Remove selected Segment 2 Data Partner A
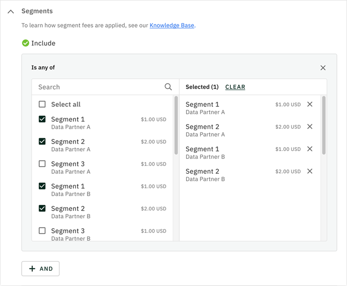The image size is (347, 286). click(310, 127)
